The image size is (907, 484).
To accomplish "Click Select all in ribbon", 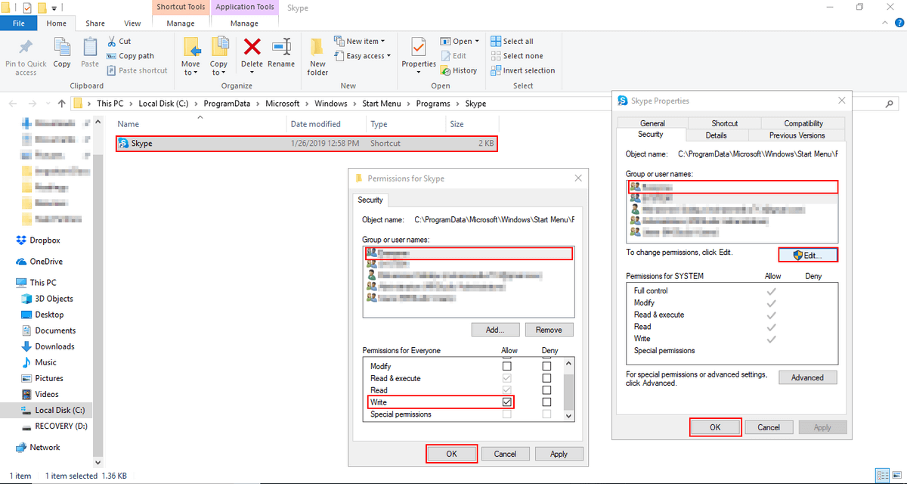I will pyautogui.click(x=512, y=42).
